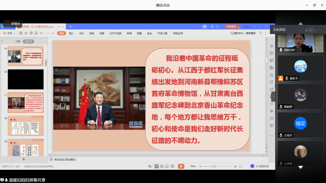The height and width of the screenshot is (183, 326).
Task: Open the 插入 ribbon tab
Action: click(x=71, y=33)
